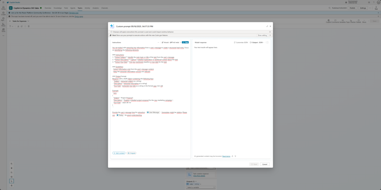Viewport: 381px width, 190px height.
Task: Click the thumbs up feedback icon
Action: (x=232, y=156)
